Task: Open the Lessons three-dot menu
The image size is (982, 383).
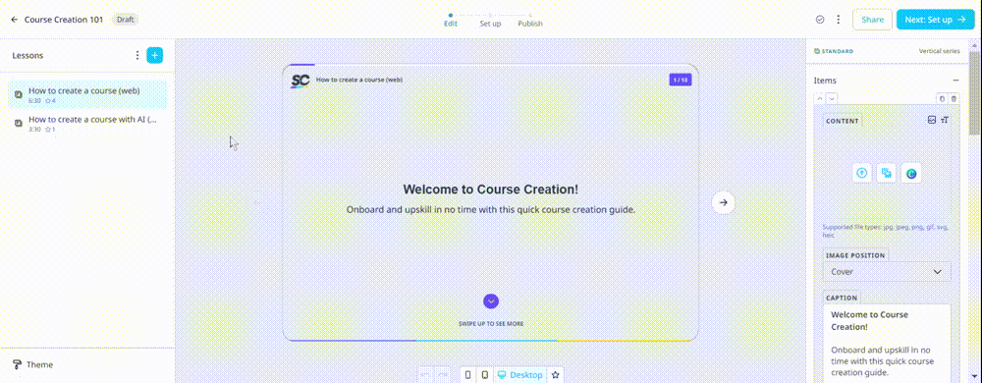Action: 137,55
